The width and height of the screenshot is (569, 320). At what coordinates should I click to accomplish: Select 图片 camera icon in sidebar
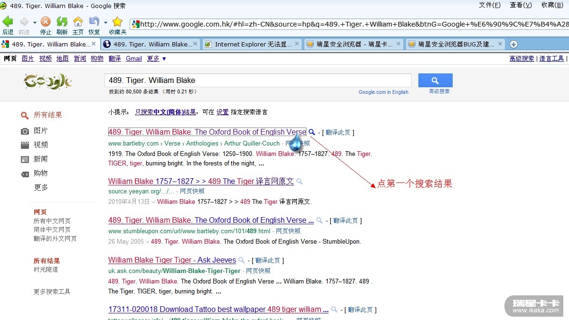[25, 131]
